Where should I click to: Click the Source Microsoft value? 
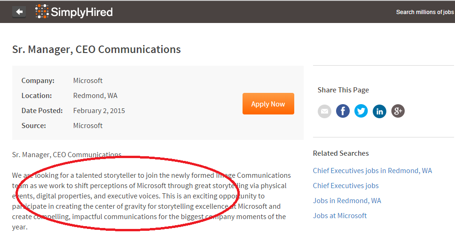(87, 126)
